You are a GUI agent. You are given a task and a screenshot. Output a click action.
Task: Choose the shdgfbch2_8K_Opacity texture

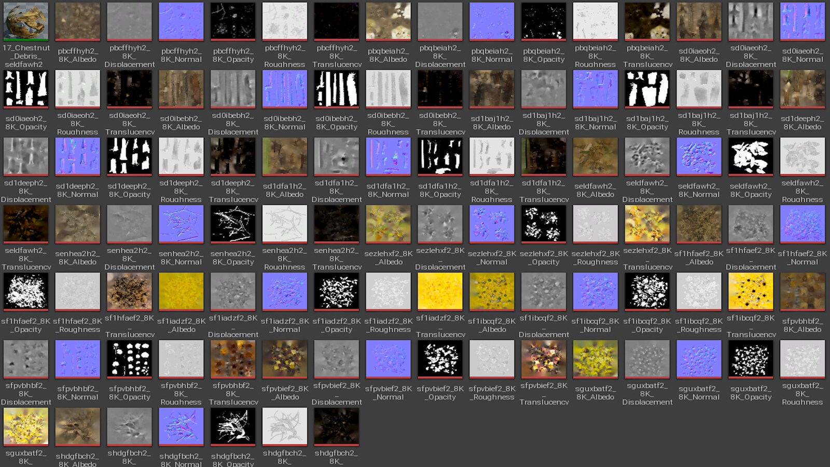[233, 426]
